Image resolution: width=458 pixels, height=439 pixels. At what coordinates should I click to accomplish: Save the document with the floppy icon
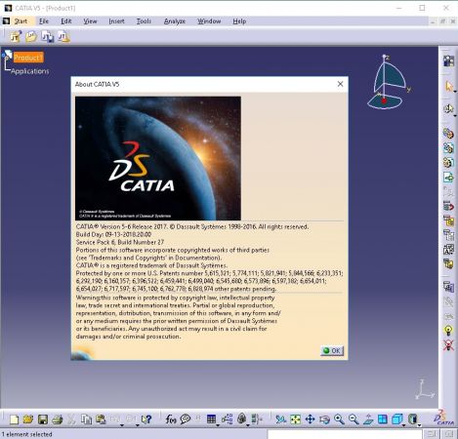pyautogui.click(x=43, y=419)
